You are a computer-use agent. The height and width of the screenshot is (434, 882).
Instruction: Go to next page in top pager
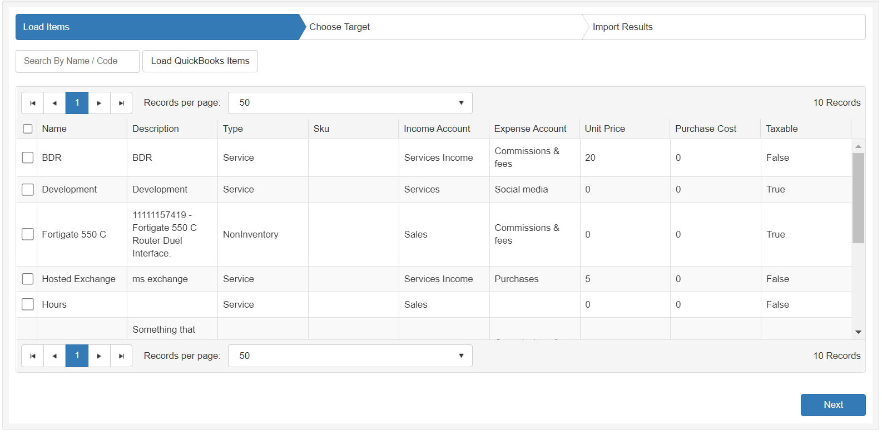99,103
